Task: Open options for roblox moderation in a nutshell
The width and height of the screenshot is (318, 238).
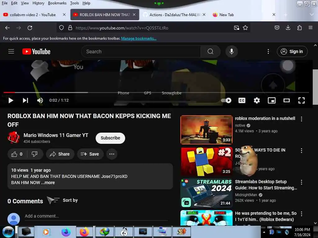Action: [302, 119]
